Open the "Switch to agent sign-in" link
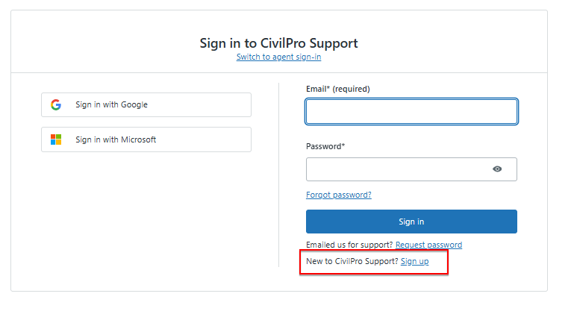The height and width of the screenshot is (320, 574). [278, 57]
